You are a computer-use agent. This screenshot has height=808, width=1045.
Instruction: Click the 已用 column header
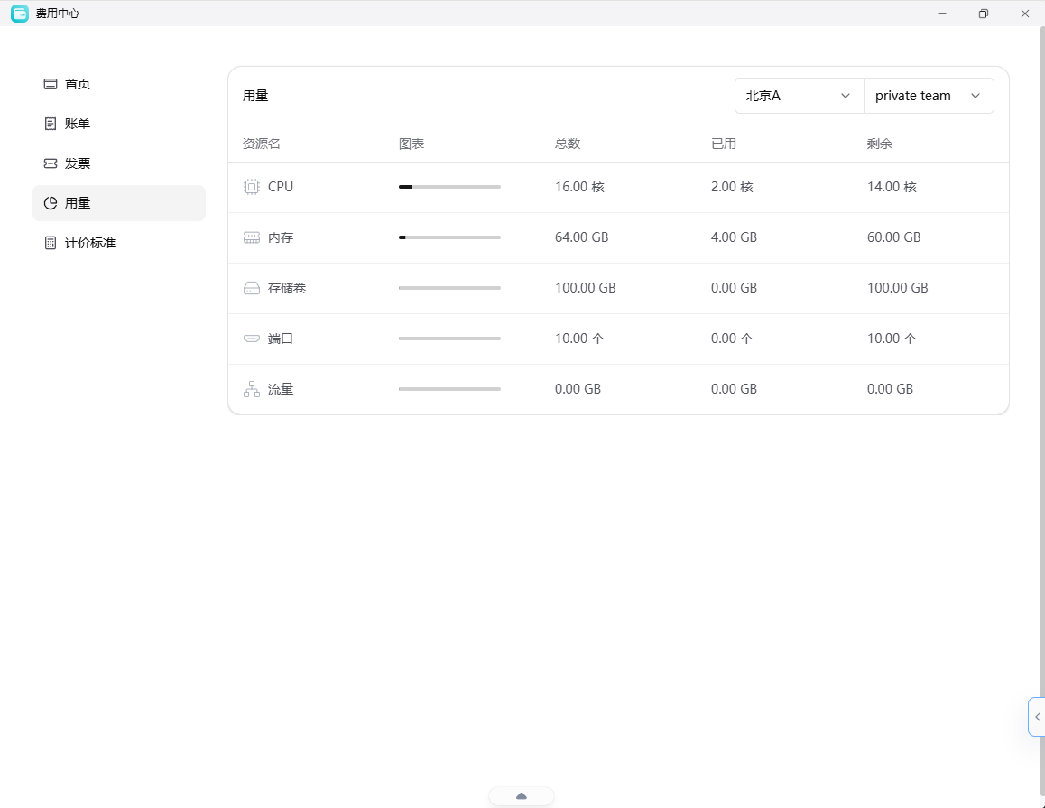pos(724,144)
